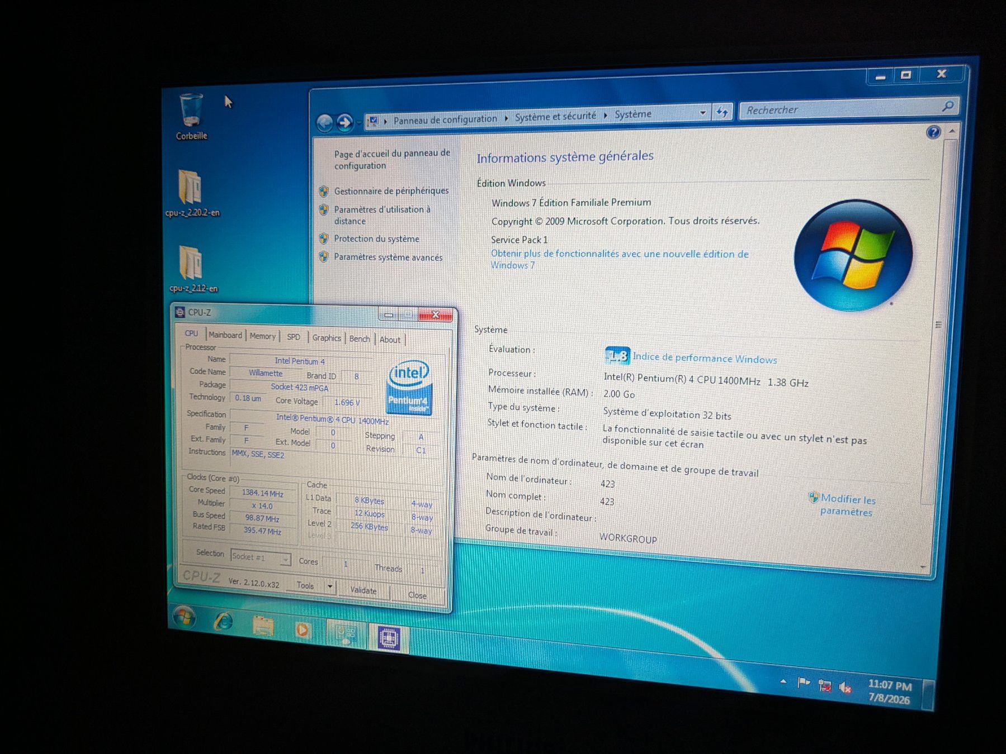Click the Action Center flag tray icon

(804, 683)
